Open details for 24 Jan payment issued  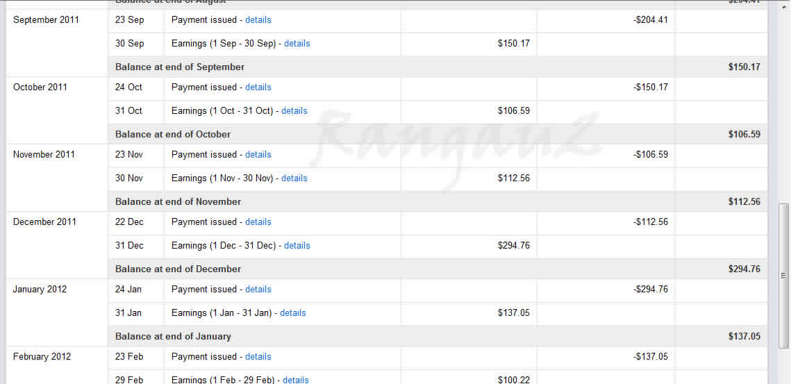point(258,289)
